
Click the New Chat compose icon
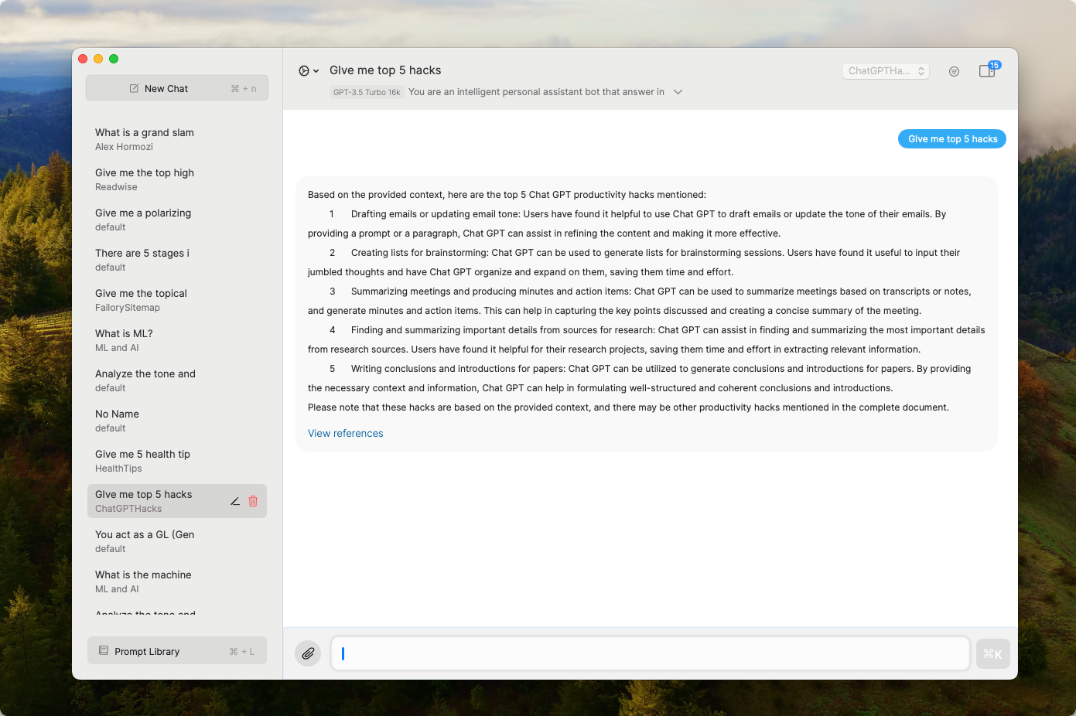click(135, 88)
